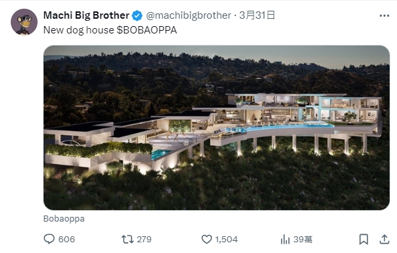Open the Machi Big Brother avatar
397x253 pixels.
click(x=24, y=22)
